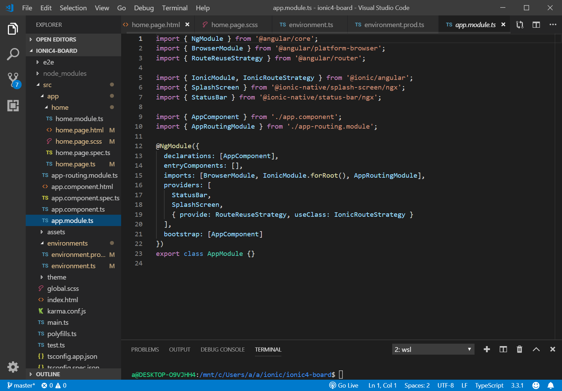The width and height of the screenshot is (562, 391).
Task: Toggle the Explorer view icon
Action: click(13, 29)
